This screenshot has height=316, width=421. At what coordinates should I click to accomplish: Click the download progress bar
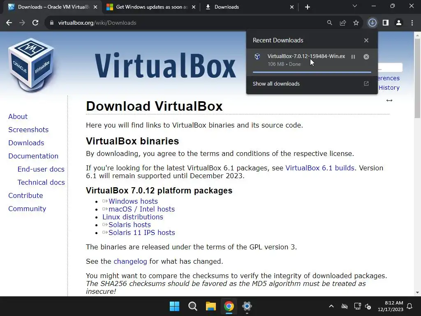click(x=312, y=72)
